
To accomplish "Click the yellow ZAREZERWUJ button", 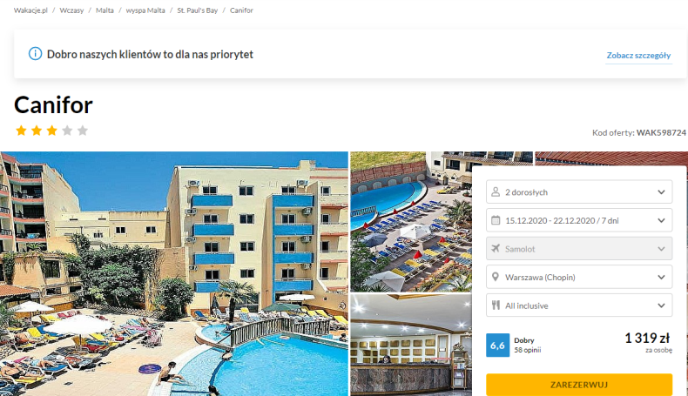I will 579,385.
